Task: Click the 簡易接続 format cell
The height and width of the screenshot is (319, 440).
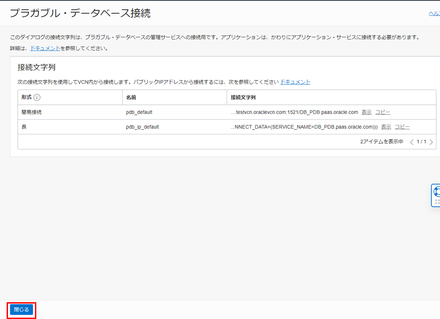Action: coord(31,112)
